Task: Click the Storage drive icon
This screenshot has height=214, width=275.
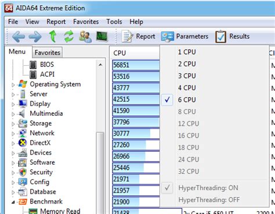Action: click(x=23, y=123)
